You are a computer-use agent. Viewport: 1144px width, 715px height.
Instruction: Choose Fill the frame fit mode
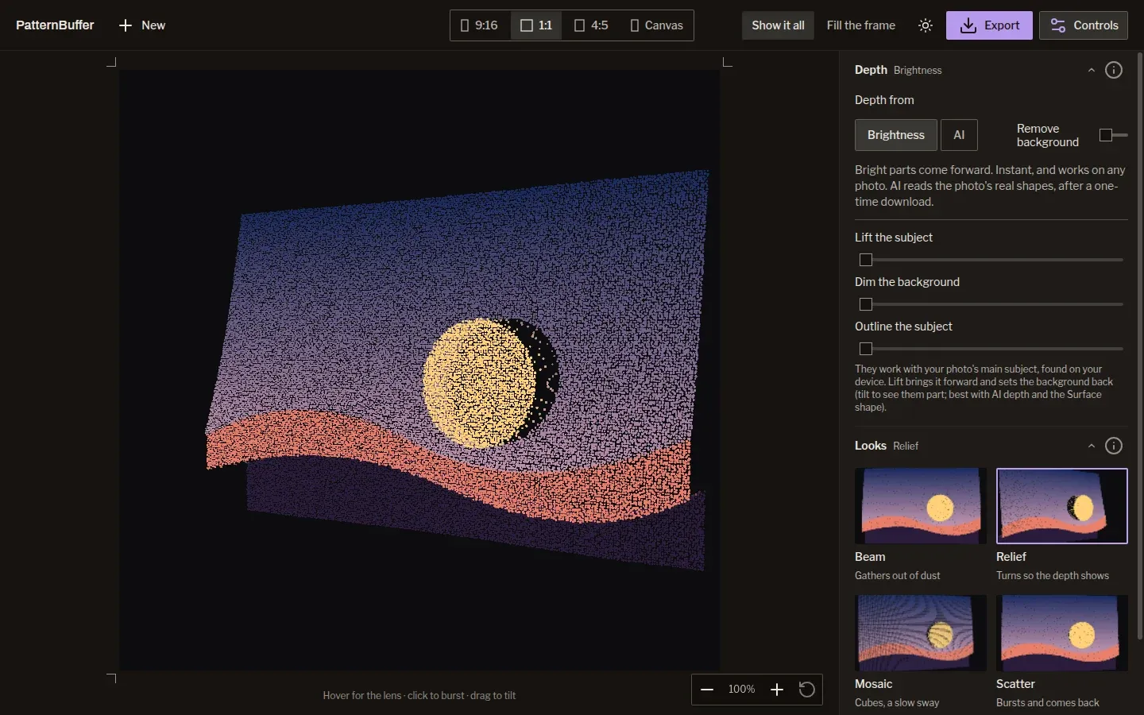pos(860,25)
